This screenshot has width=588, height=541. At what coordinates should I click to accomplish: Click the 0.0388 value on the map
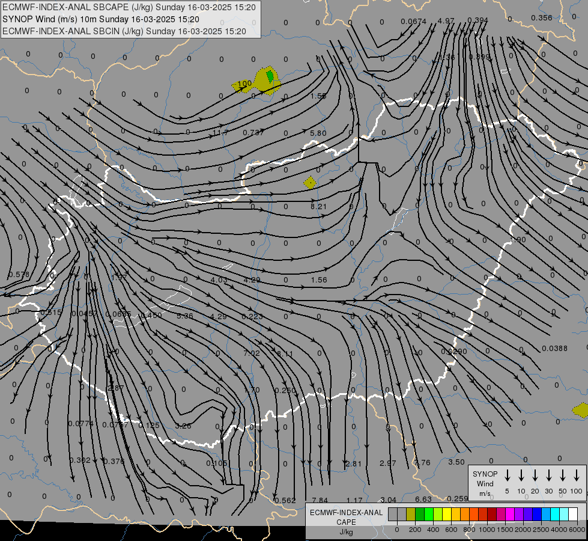point(554,349)
